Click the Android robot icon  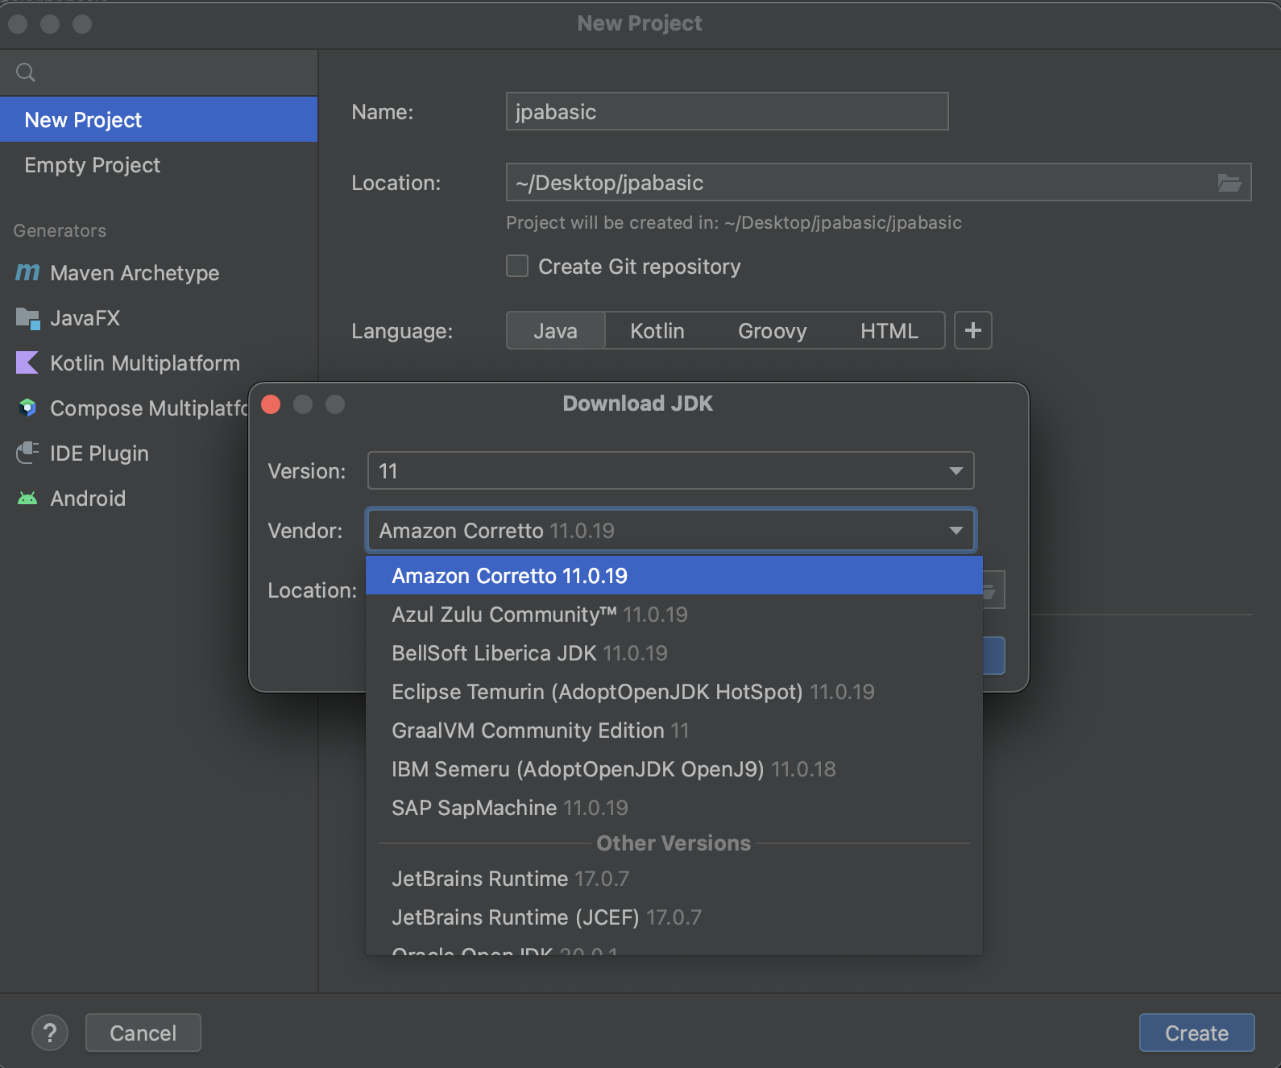click(27, 499)
